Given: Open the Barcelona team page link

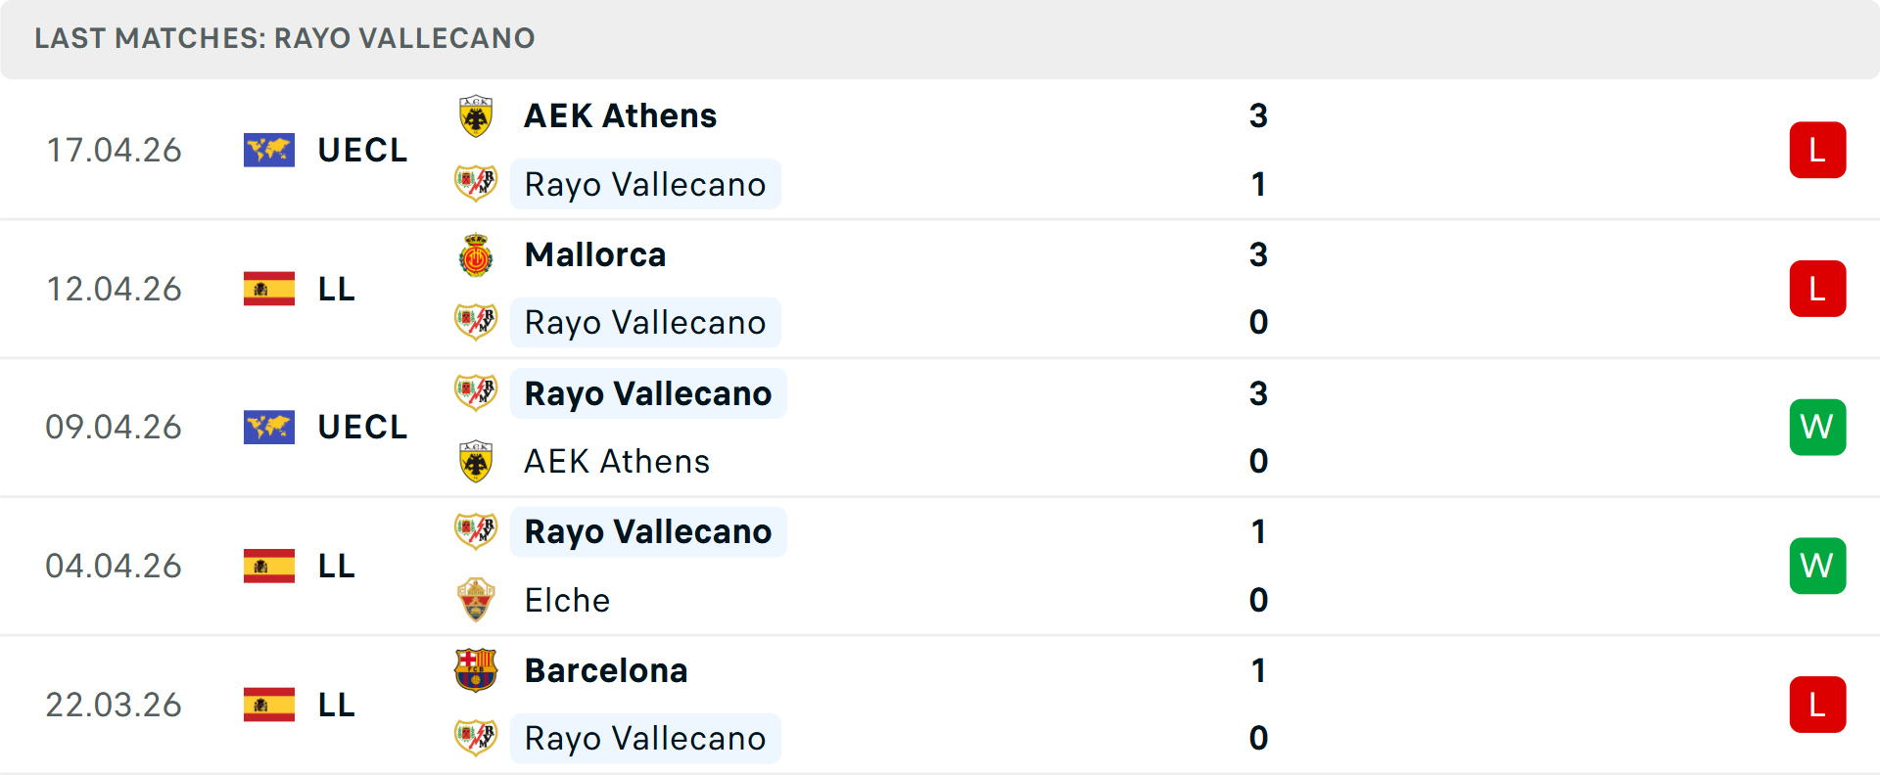Looking at the screenshot, I should [605, 670].
